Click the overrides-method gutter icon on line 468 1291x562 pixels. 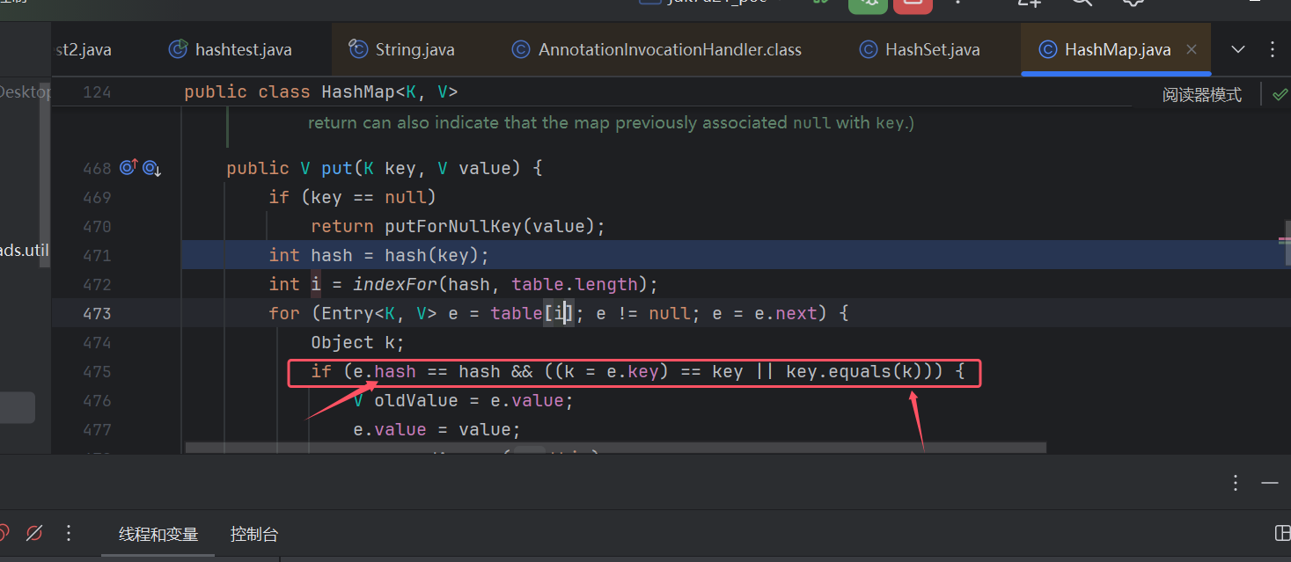[128, 167]
